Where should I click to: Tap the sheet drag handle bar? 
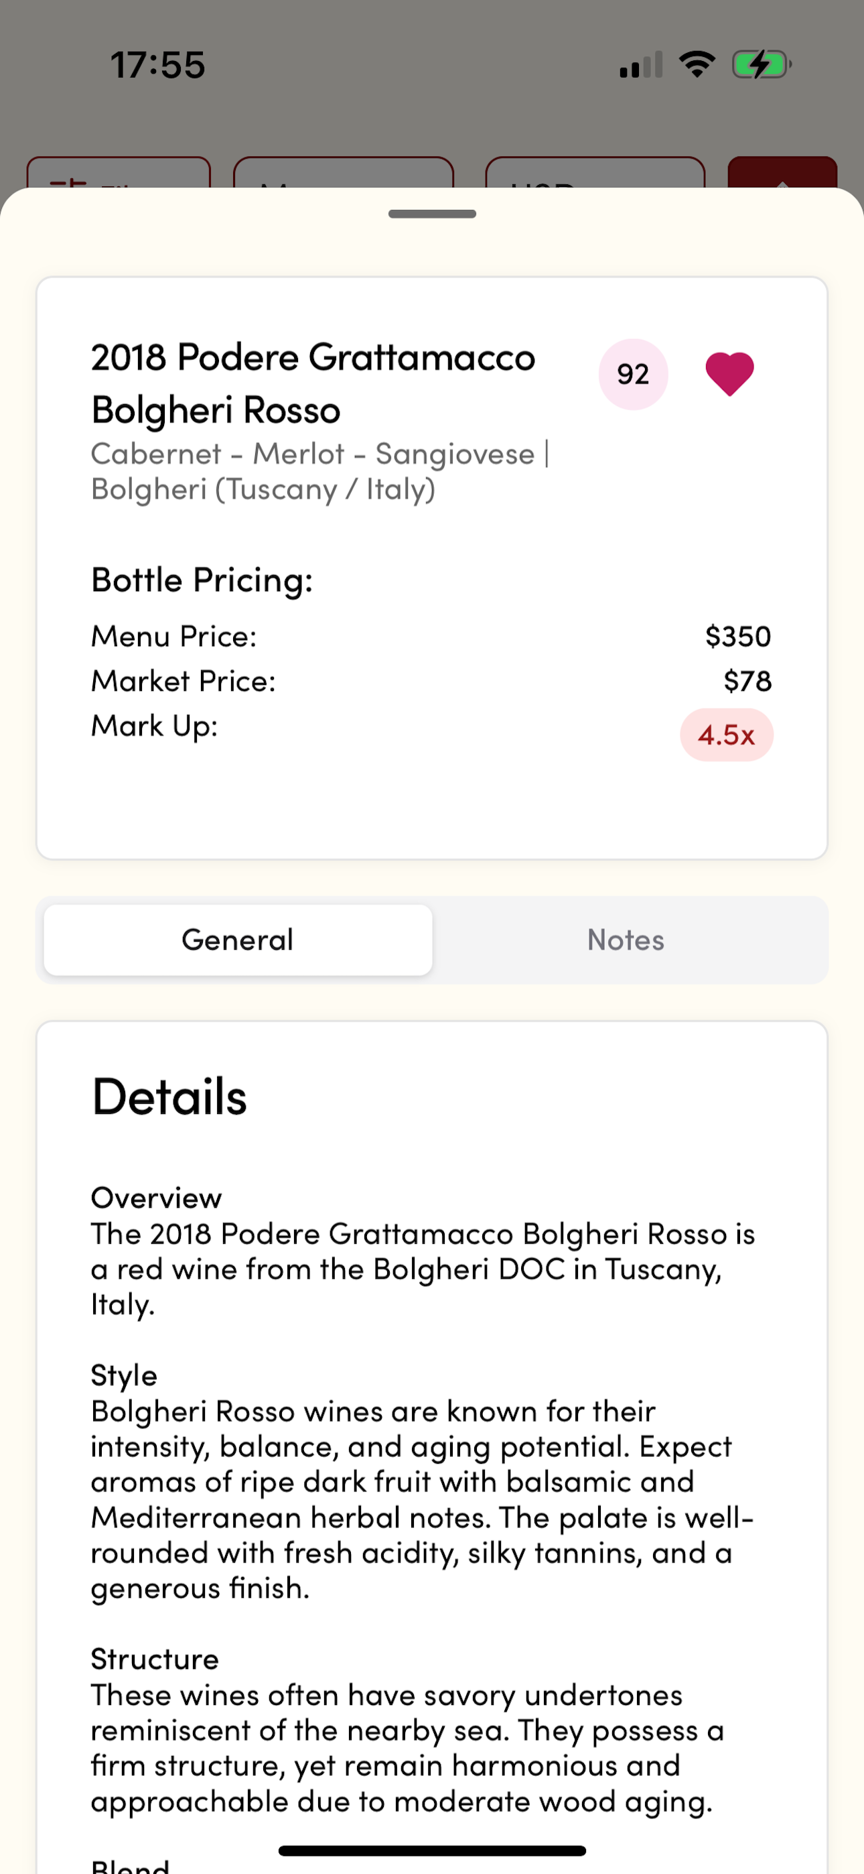pyautogui.click(x=432, y=214)
